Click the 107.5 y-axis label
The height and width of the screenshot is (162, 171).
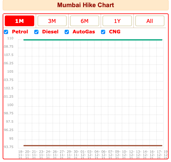pyautogui.click(x=9, y=55)
